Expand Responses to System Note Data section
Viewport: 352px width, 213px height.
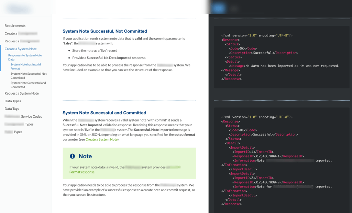click(x=25, y=57)
